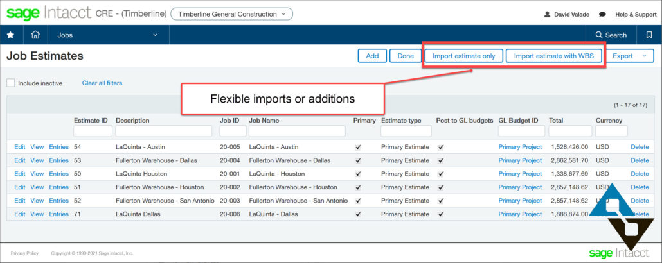Toggle Primary checkbox for Fullerton Warehouse - Dallas
Image resolution: width=662 pixels, height=263 pixels.
[358, 160]
